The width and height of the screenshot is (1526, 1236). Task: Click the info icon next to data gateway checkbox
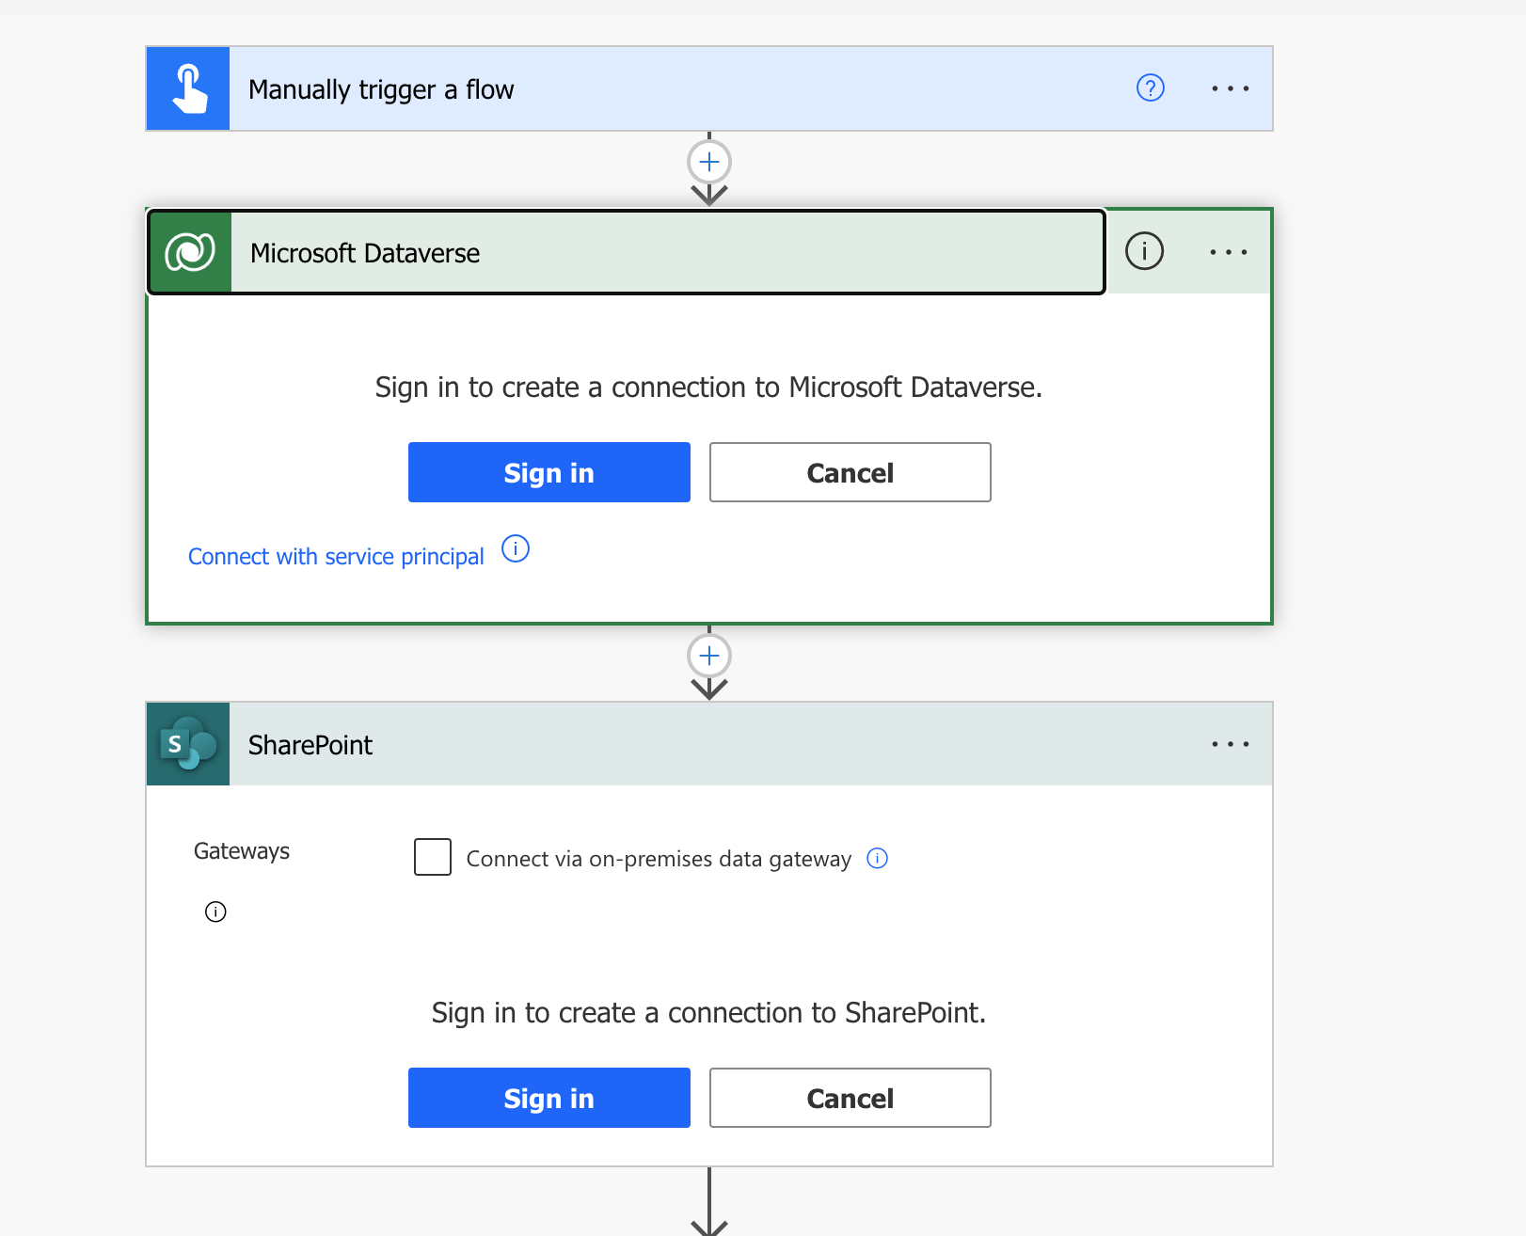[877, 858]
